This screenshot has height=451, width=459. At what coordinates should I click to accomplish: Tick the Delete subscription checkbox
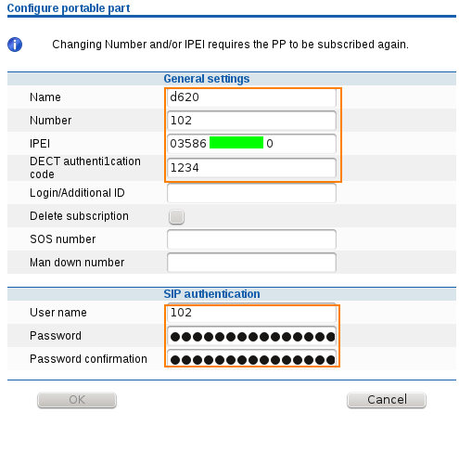click(176, 216)
